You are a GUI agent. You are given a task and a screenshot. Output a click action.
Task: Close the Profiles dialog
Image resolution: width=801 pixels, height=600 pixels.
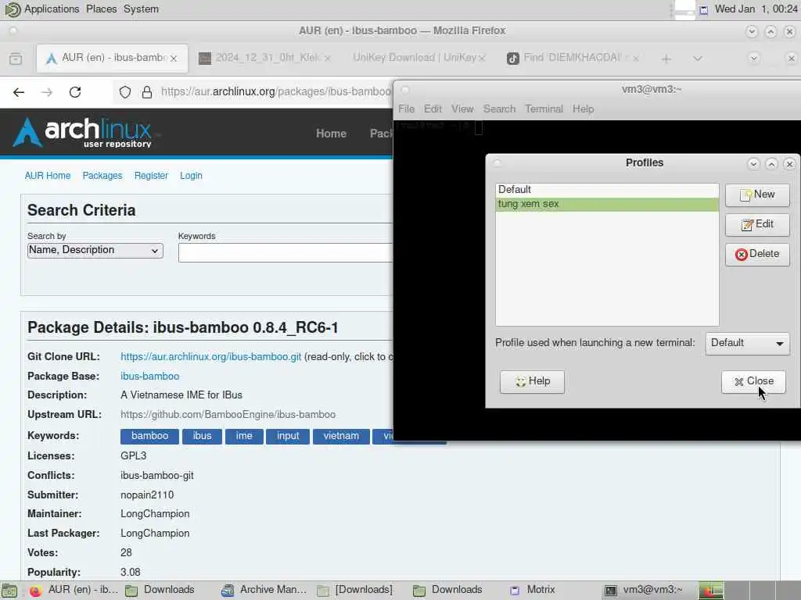(x=753, y=381)
